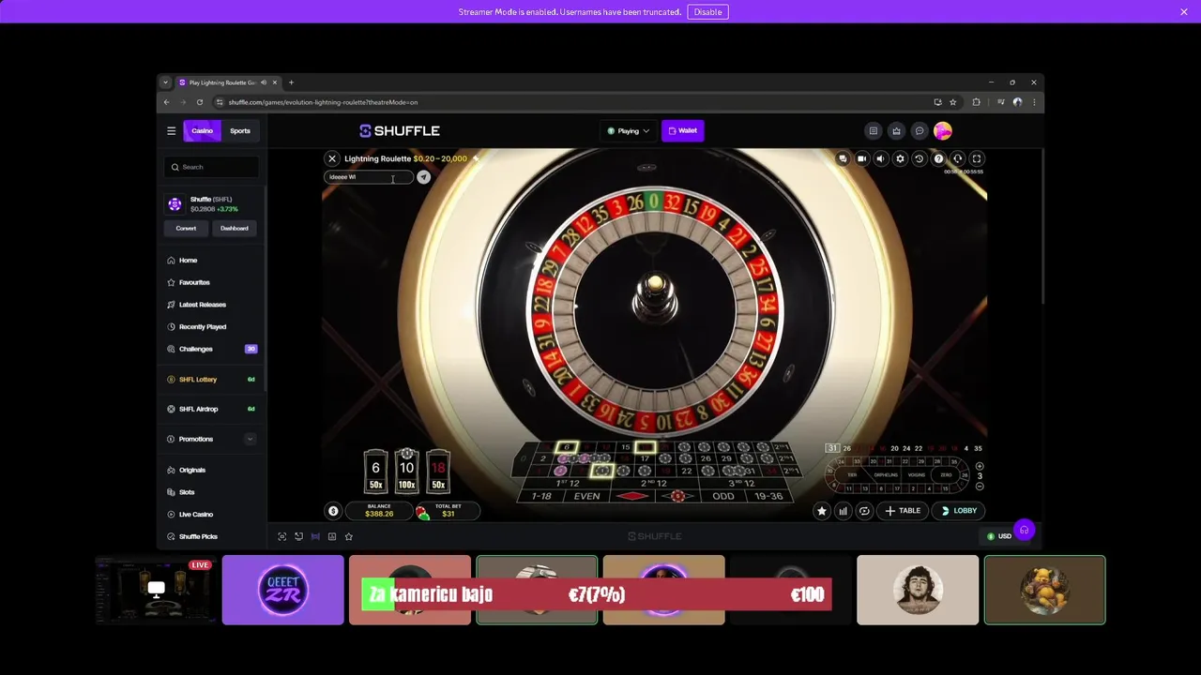Increase racetrack neighbours with plus
This screenshot has height=675, width=1201.
point(980,466)
